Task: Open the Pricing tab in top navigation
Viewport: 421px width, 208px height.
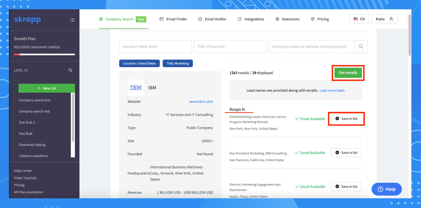Action: pos(320,19)
